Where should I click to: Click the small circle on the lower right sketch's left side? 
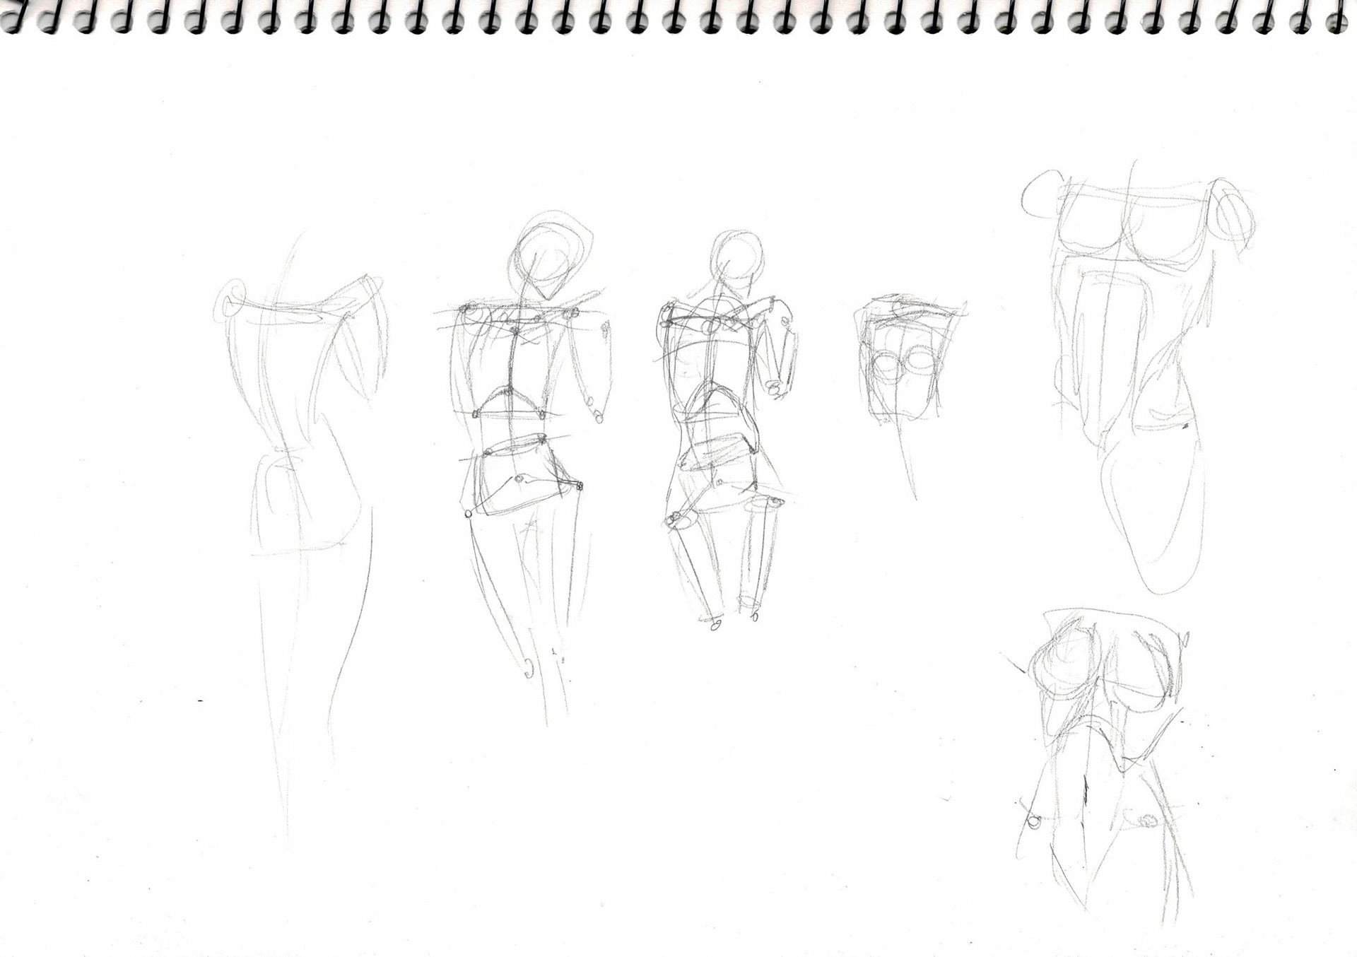tap(1034, 821)
